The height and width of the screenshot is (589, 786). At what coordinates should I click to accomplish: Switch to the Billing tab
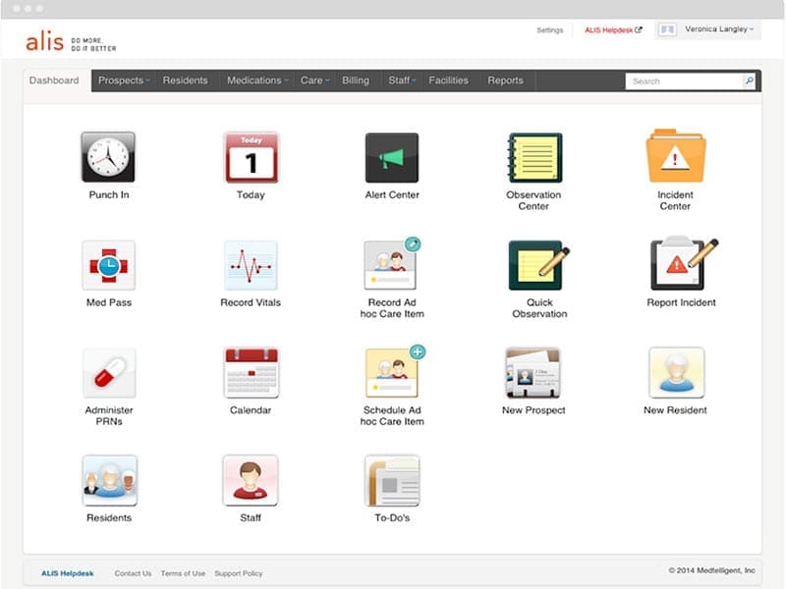[355, 80]
